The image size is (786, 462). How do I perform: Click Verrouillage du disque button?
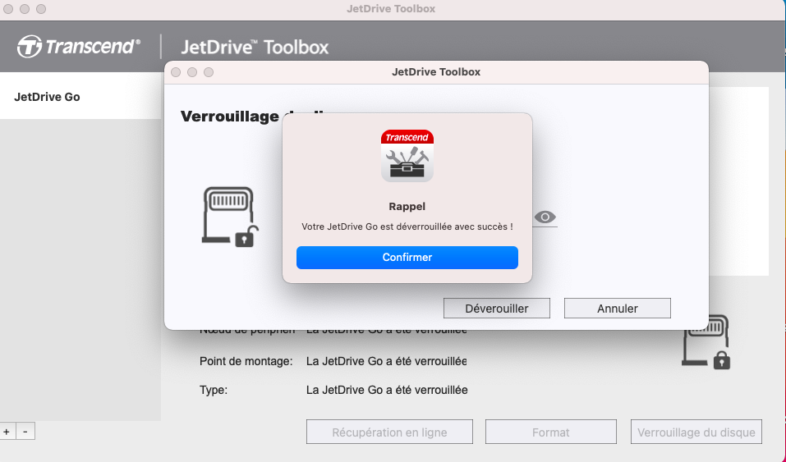coord(696,432)
